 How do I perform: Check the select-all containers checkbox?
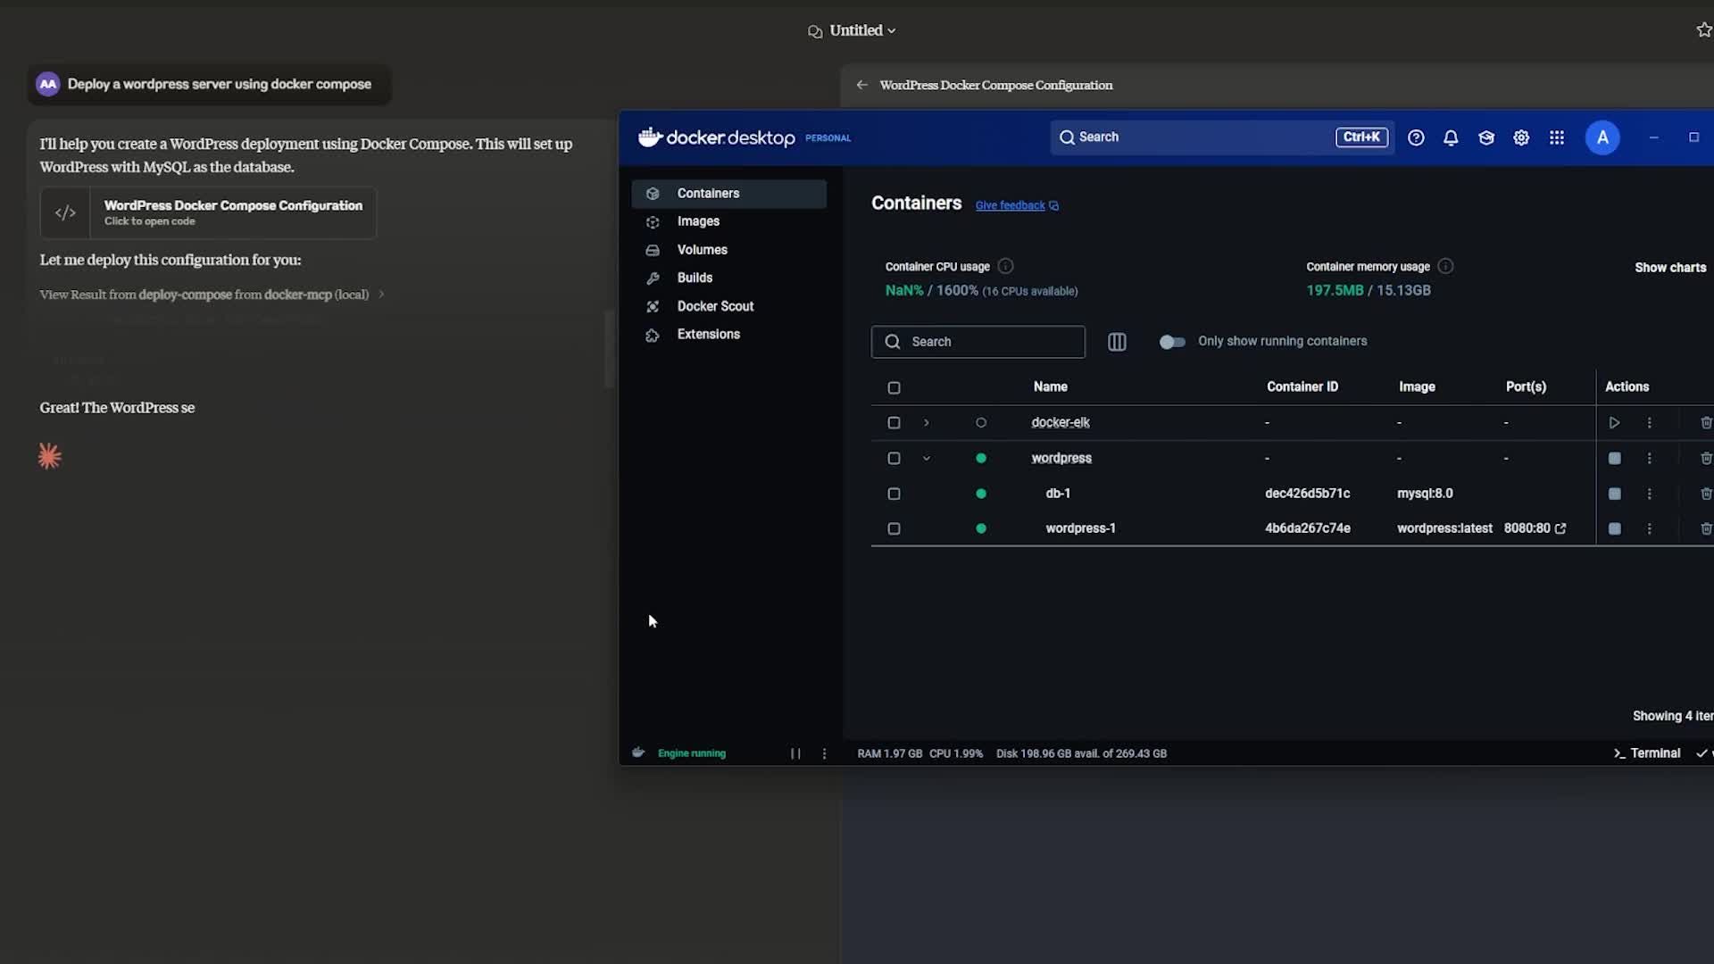pos(894,387)
